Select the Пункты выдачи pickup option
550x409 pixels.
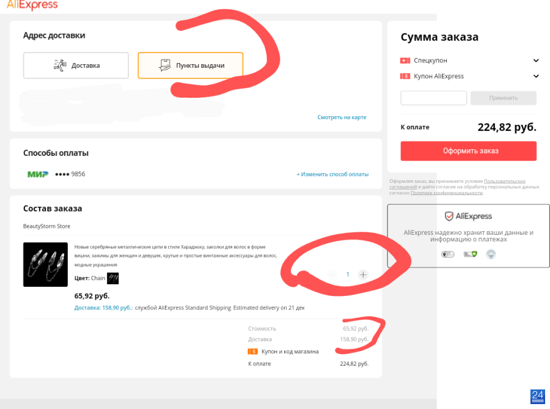[x=191, y=65]
